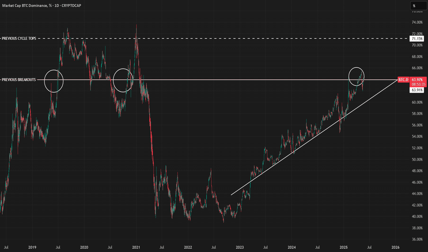Click the 38.00% price axis label
The width and height of the screenshot is (428, 252).
click(x=417, y=228)
